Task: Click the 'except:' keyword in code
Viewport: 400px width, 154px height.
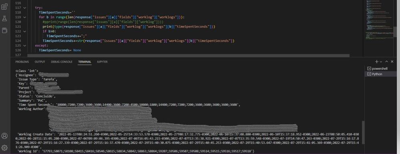Action: 41,46
